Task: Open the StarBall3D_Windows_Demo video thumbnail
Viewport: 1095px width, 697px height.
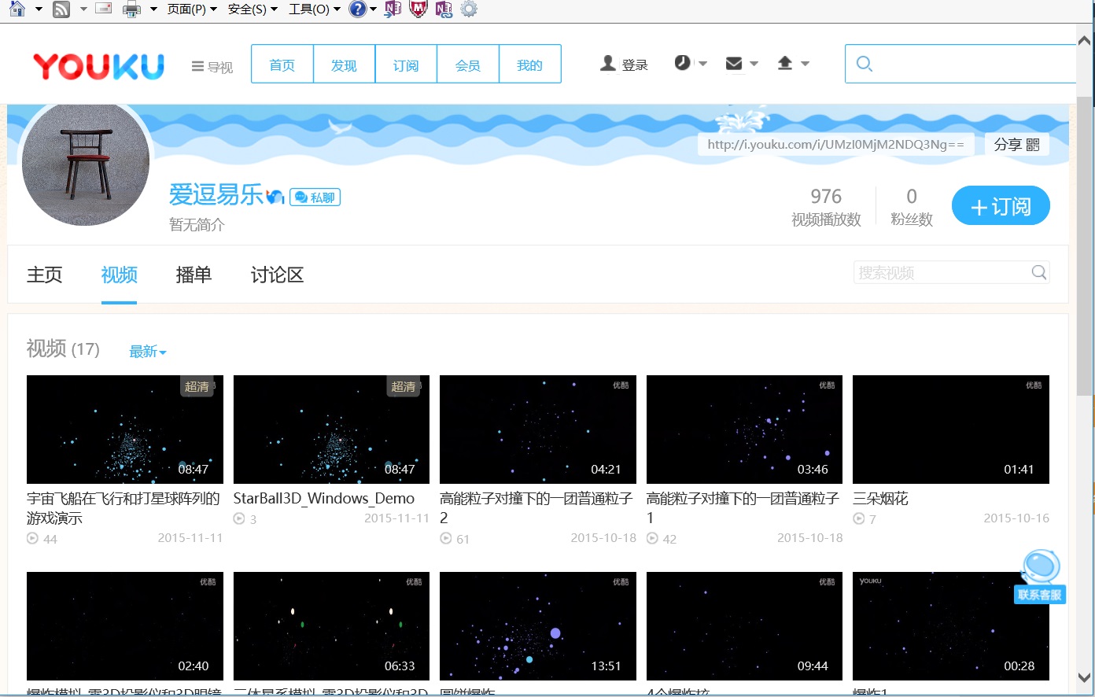Action: pos(331,430)
